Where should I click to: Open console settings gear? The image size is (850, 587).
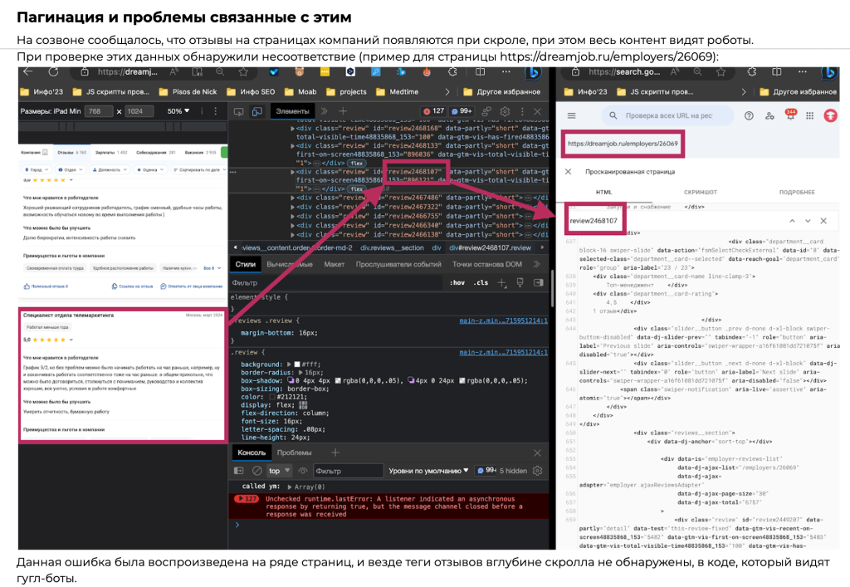pos(537,471)
